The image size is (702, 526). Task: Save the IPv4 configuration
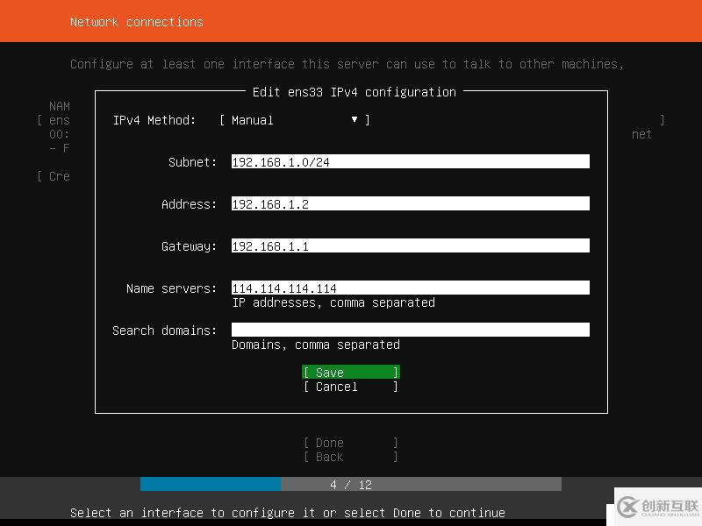pos(350,372)
